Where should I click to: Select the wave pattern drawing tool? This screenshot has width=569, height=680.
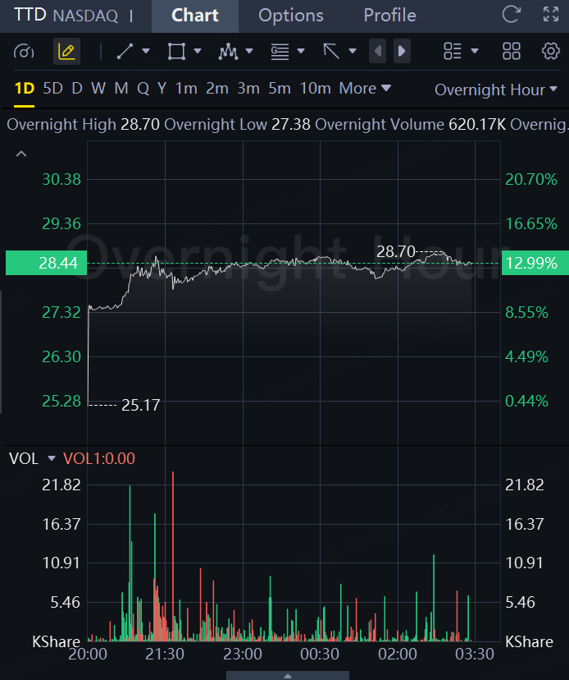click(228, 52)
